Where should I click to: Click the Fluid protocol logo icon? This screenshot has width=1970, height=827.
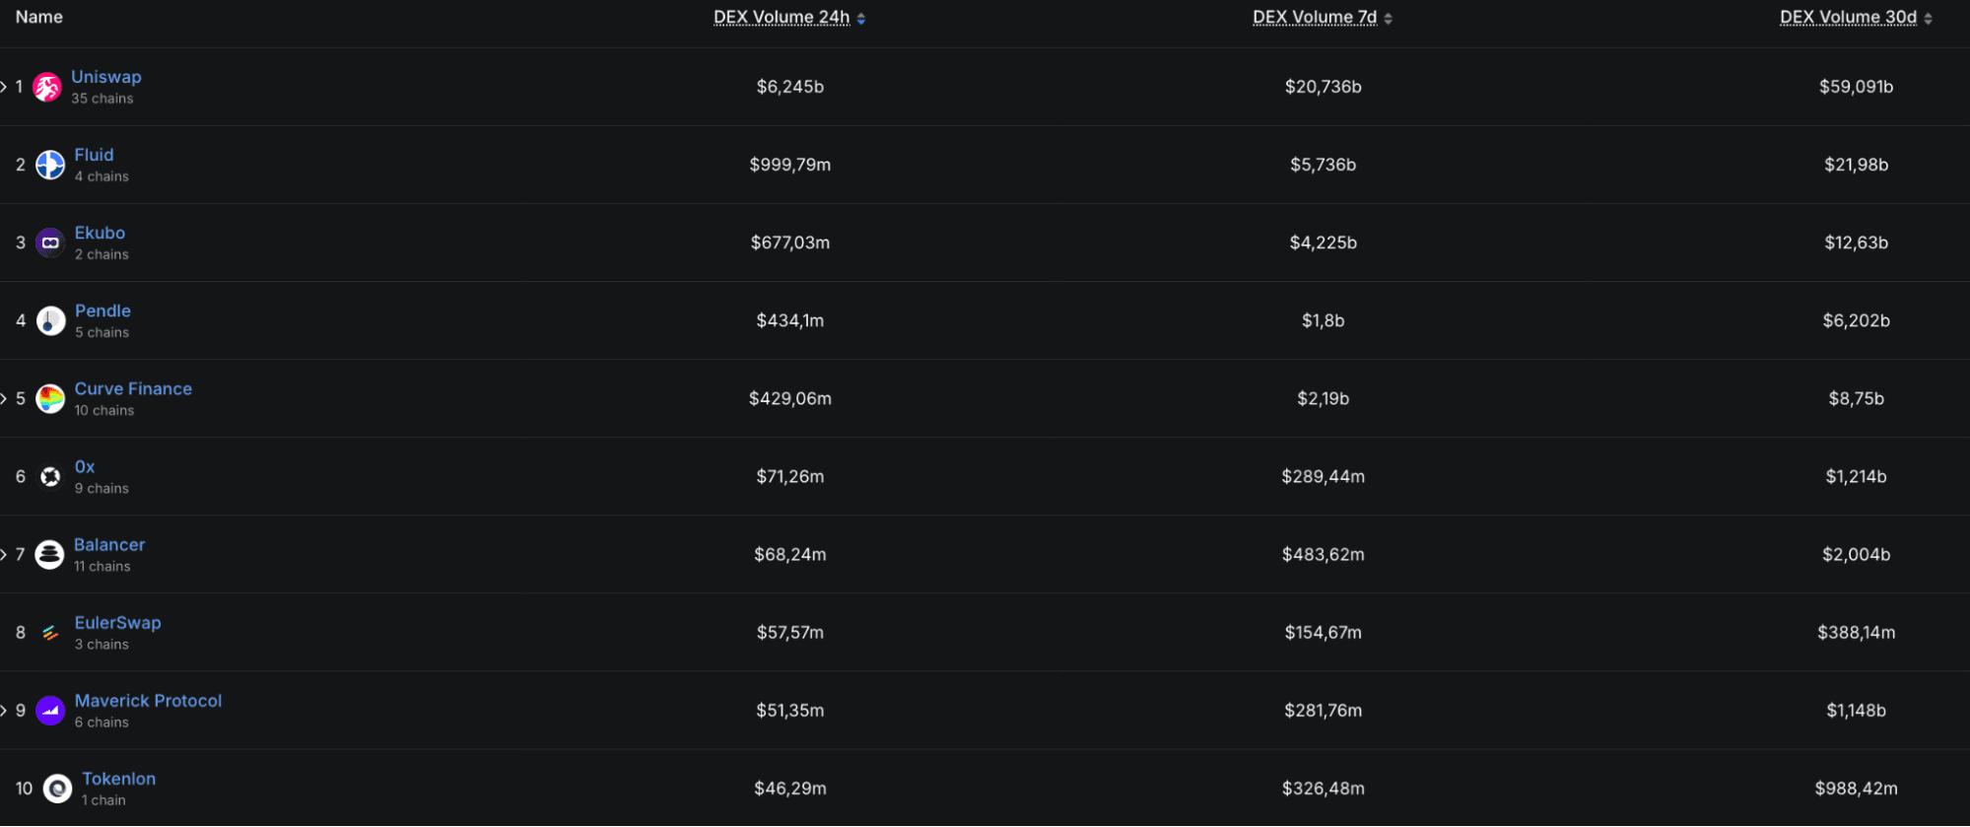50,165
